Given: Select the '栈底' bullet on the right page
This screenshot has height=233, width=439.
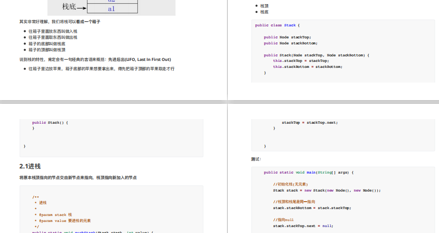Looking at the screenshot, I should pyautogui.click(x=264, y=12).
